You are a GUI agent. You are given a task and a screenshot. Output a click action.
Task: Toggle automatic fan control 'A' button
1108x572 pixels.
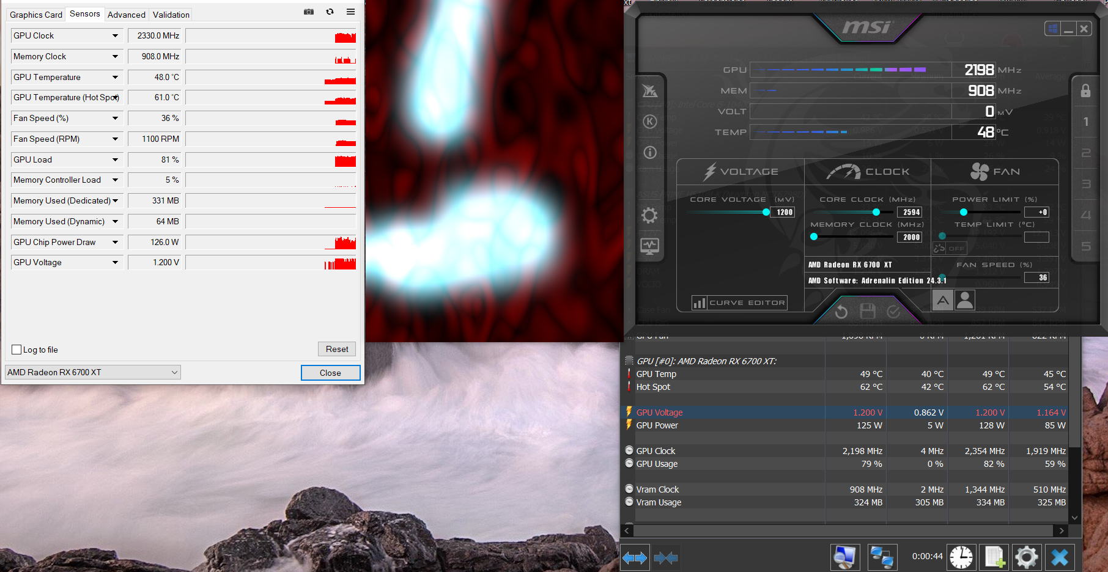(943, 300)
